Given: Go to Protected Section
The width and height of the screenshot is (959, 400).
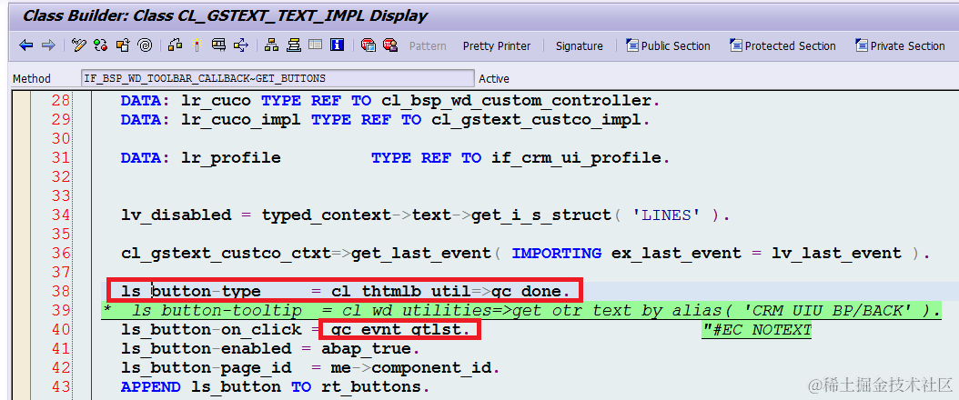Looking at the screenshot, I should (782, 45).
